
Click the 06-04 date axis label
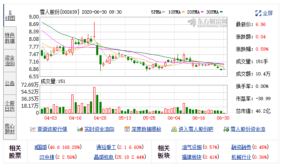pos(174,118)
